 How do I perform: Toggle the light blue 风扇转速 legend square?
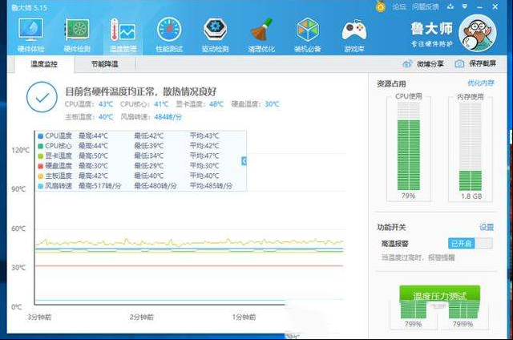(41, 186)
